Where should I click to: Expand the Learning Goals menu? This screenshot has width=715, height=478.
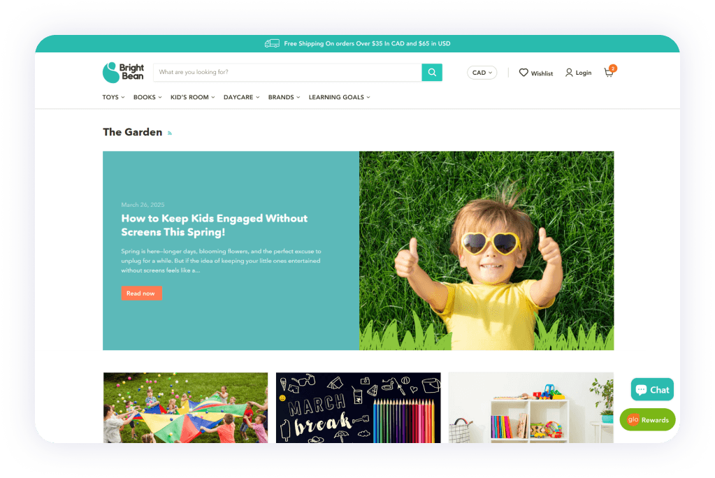[x=339, y=97]
